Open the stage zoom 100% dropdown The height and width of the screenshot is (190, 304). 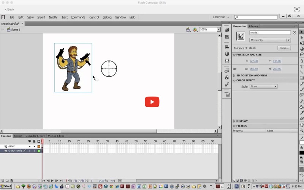[219, 30]
